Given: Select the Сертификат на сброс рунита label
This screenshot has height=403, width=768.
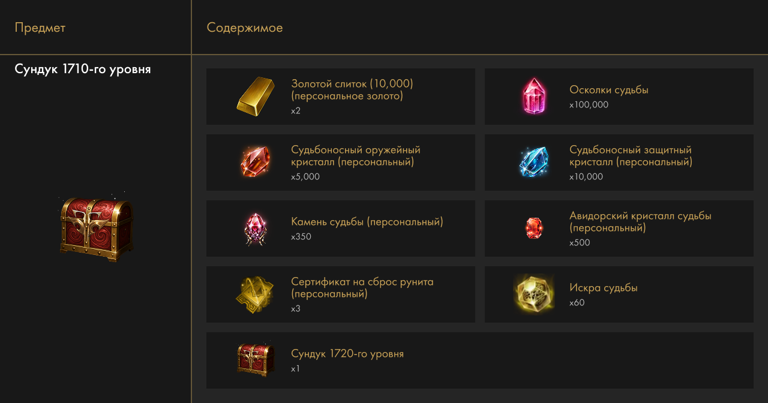Looking at the screenshot, I should (x=362, y=288).
